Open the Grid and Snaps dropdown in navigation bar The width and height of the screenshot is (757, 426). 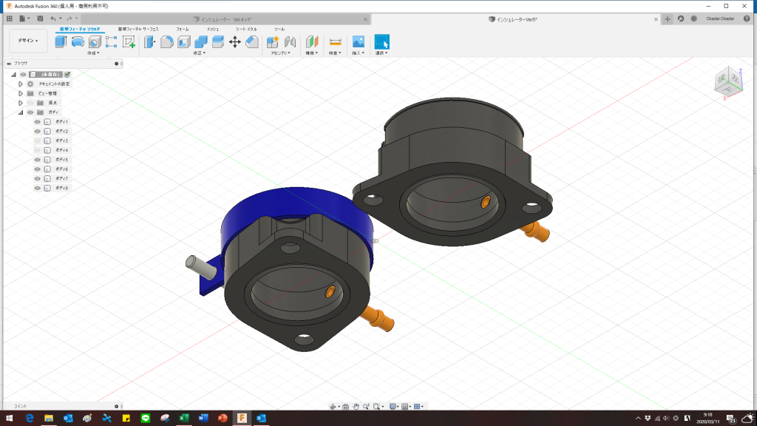pyautogui.click(x=407, y=407)
